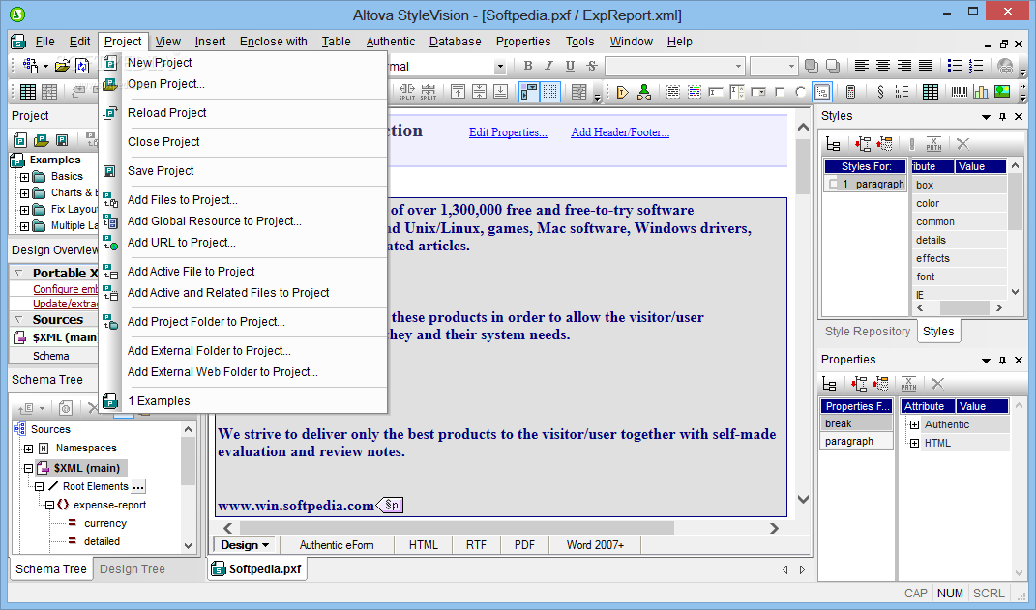1036x610 pixels.
Task: Select Add External Folder to Project
Action: point(209,351)
